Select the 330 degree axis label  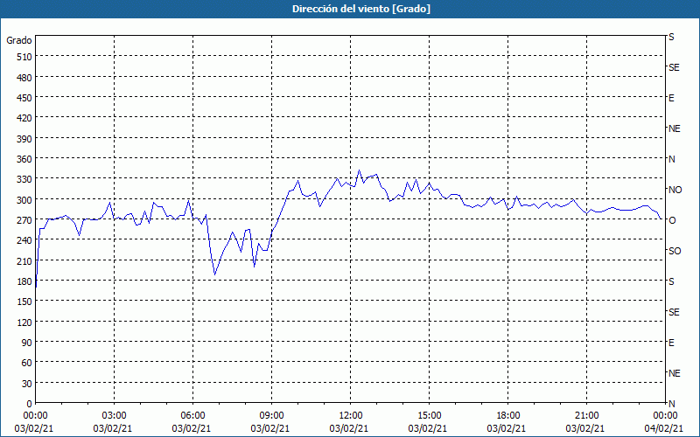24,179
